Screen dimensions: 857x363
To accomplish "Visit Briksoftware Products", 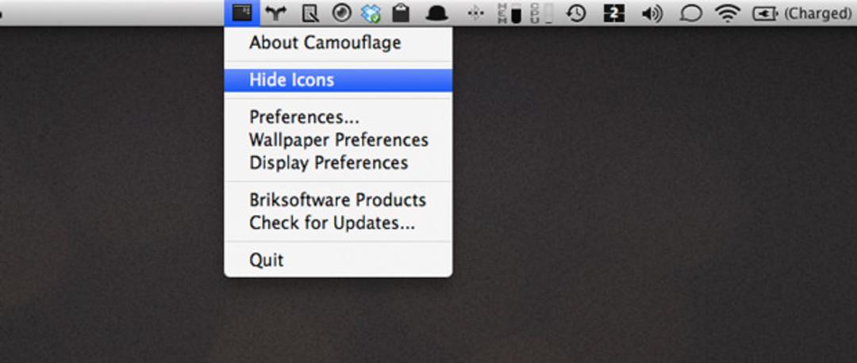I will 338,200.
